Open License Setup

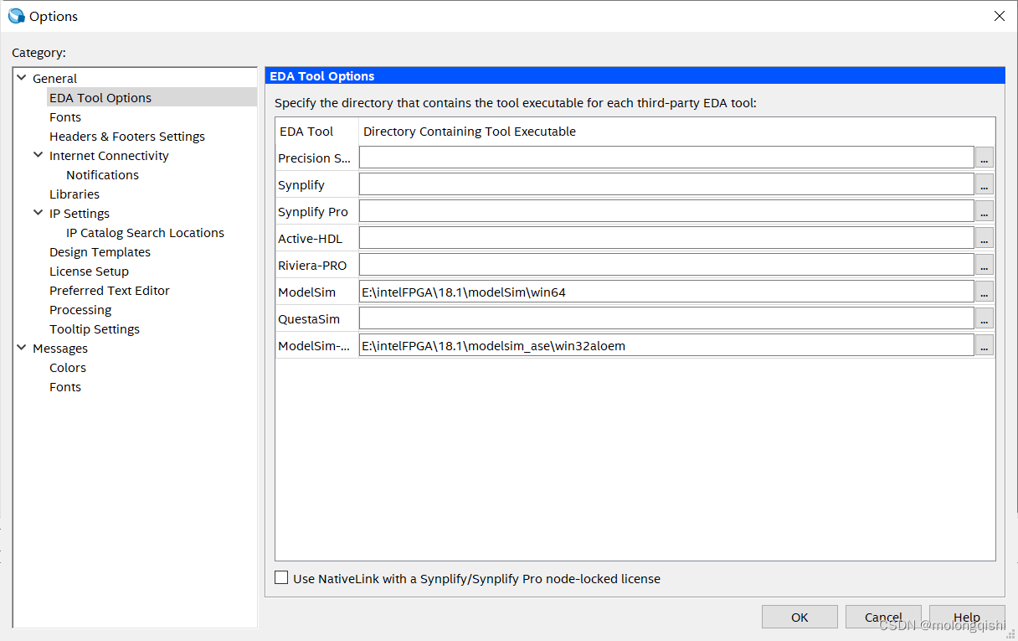click(89, 271)
